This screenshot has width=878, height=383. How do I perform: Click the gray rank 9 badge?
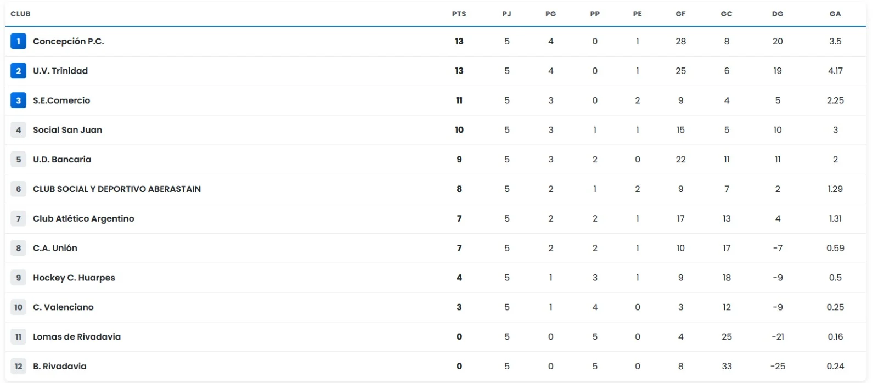[x=18, y=278]
